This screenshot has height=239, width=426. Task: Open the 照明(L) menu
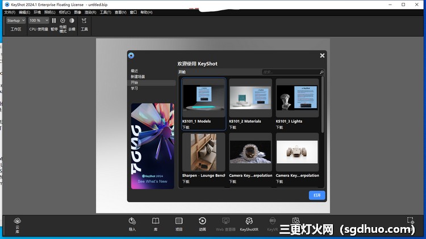coord(50,12)
